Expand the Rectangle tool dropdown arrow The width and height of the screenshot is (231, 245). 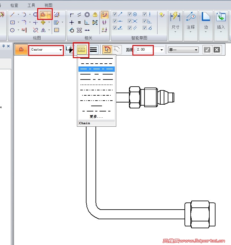18,22
